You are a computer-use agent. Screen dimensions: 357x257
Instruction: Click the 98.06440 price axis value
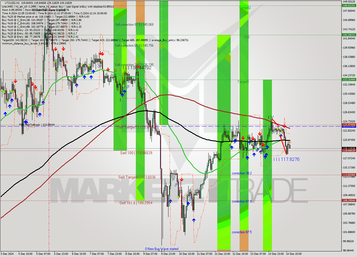point(349,250)
